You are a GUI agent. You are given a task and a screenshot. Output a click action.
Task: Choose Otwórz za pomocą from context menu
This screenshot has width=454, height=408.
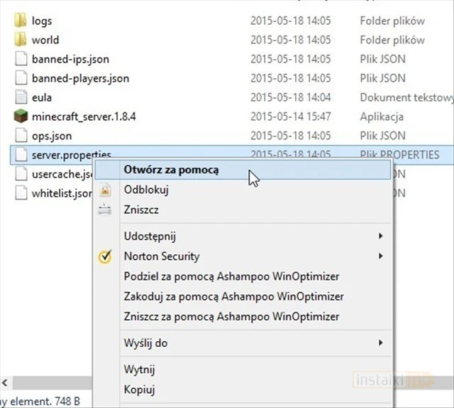click(x=171, y=170)
